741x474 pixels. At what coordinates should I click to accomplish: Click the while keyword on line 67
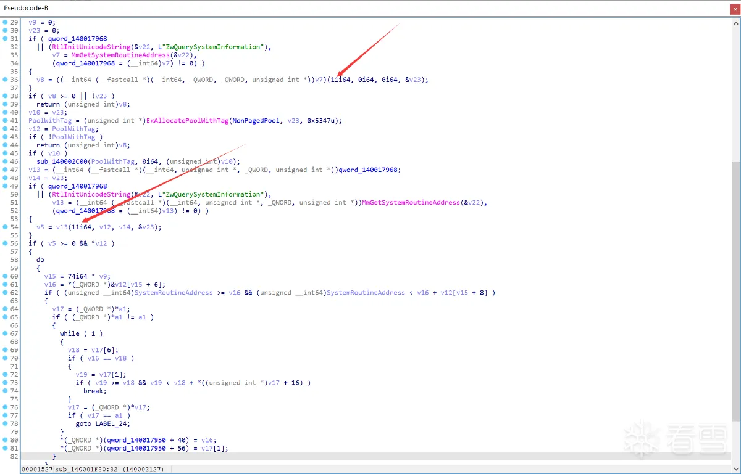69,333
